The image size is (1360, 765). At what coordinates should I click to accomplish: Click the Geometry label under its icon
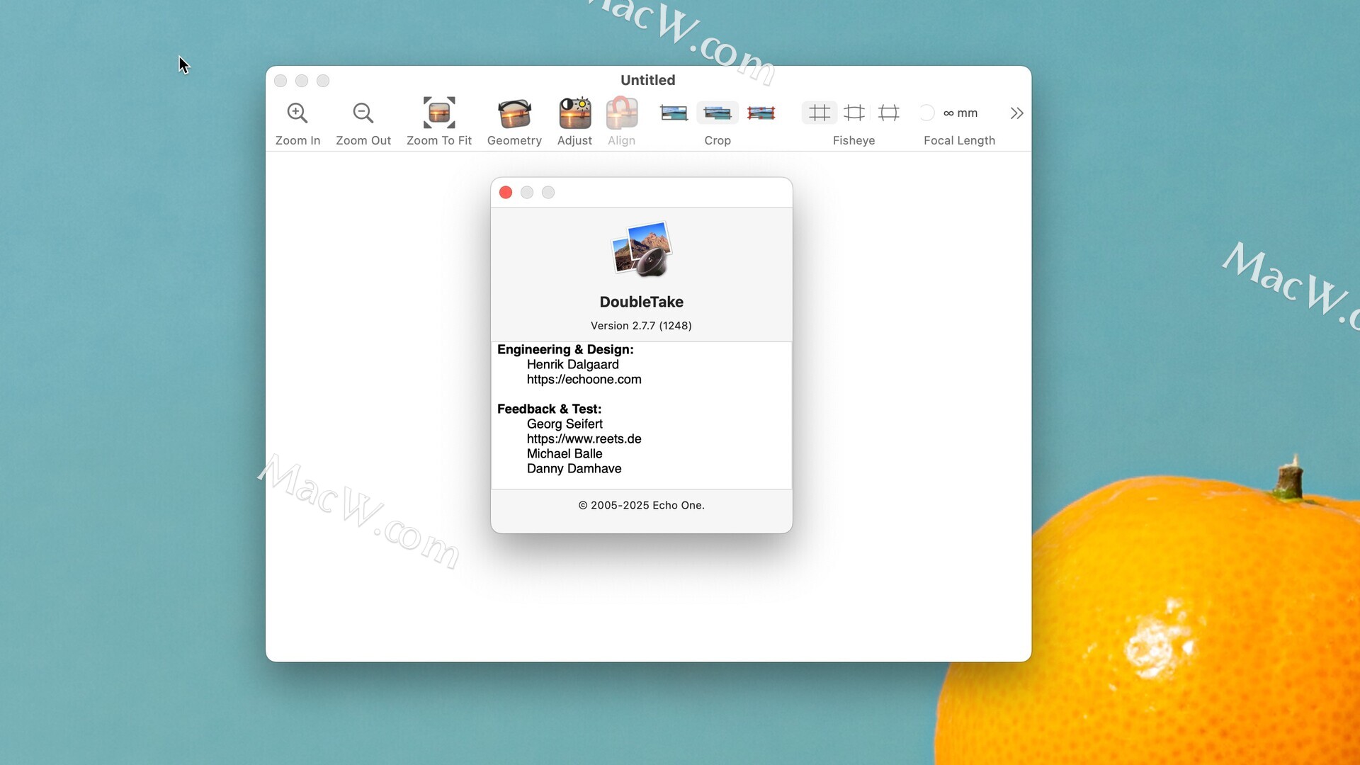514,140
